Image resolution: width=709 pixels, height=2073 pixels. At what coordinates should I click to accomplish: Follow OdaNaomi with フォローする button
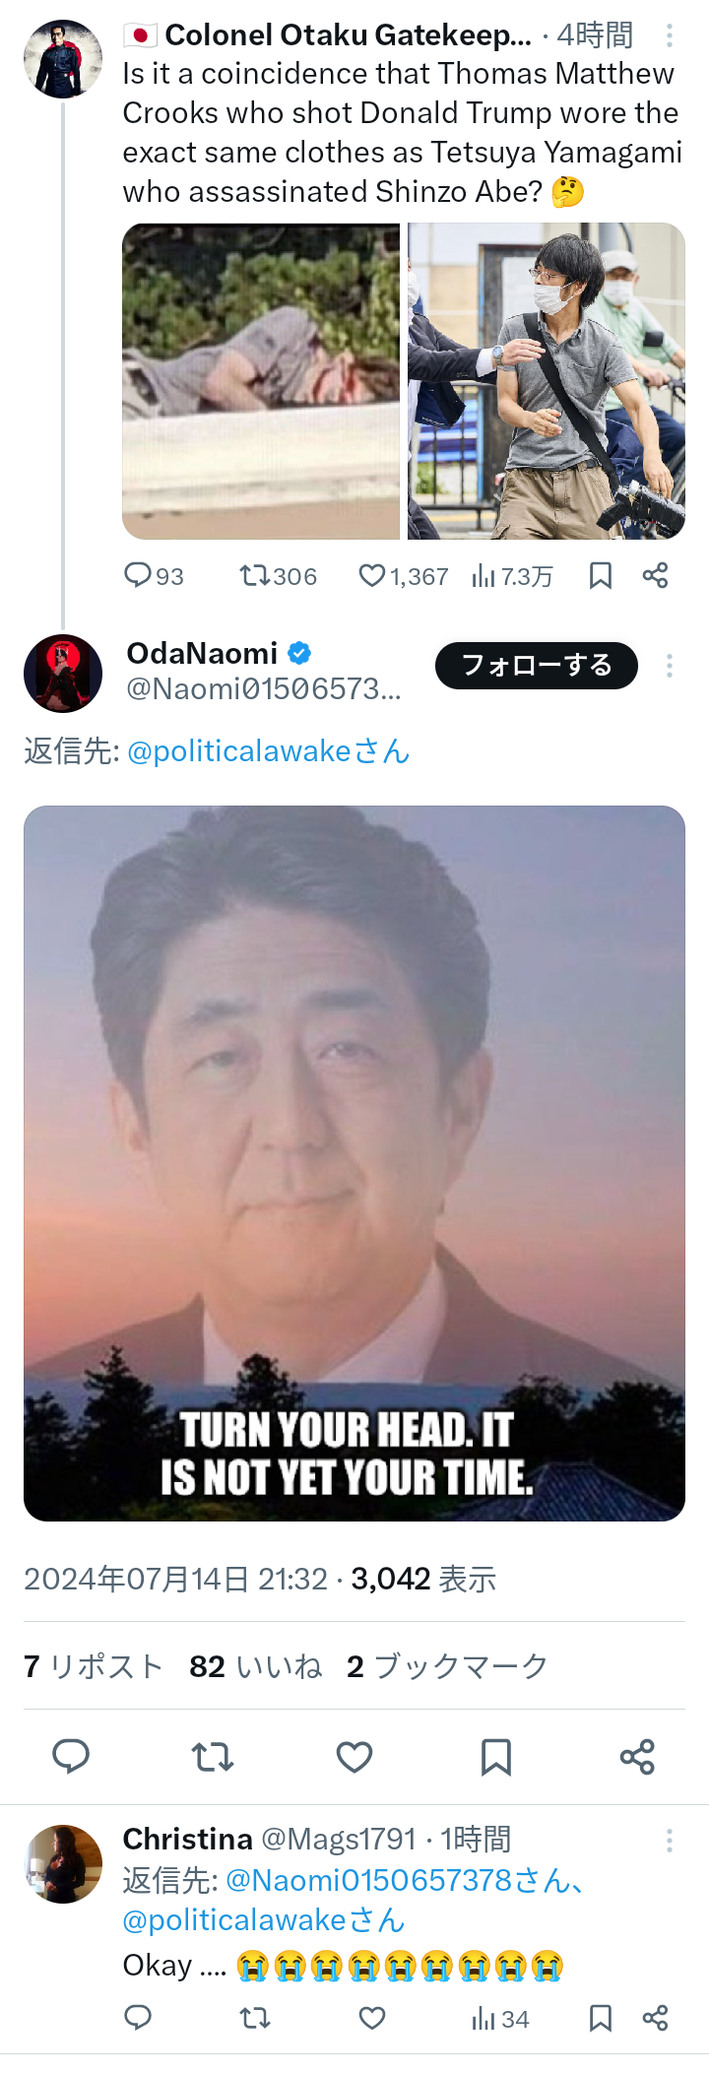(x=537, y=666)
